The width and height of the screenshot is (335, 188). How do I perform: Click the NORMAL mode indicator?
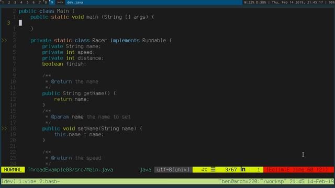13,170
